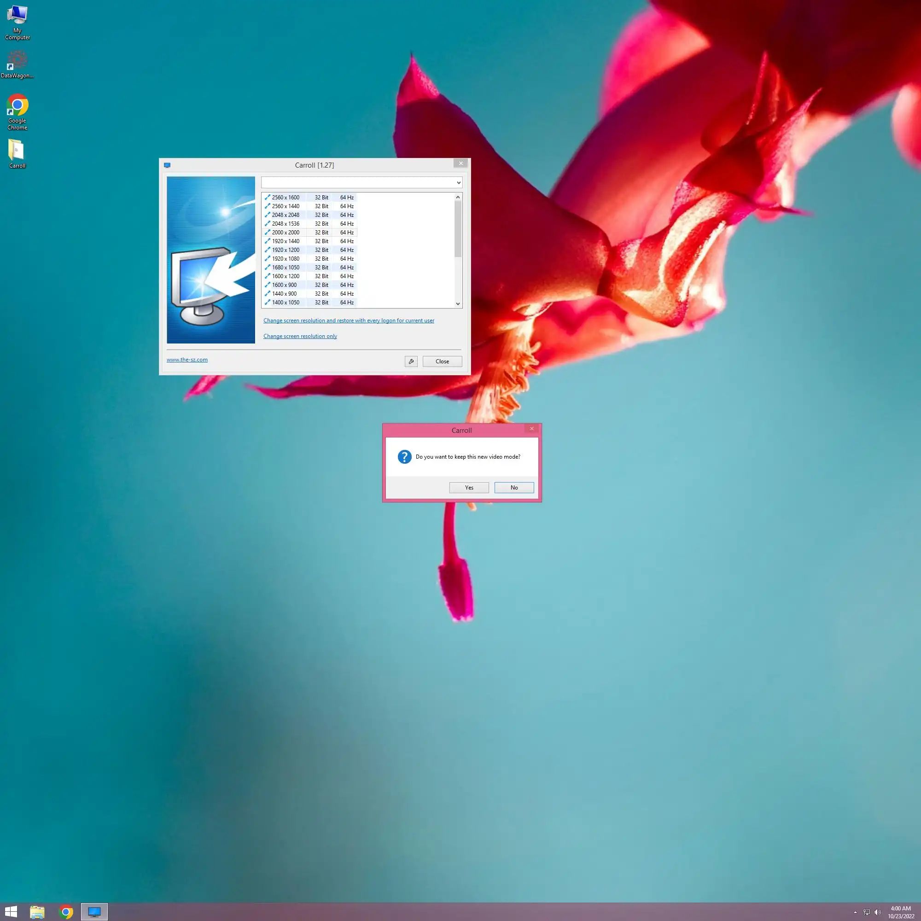This screenshot has height=921, width=921.
Task: Open the Carroll folder on the desktop
Action: pos(17,153)
